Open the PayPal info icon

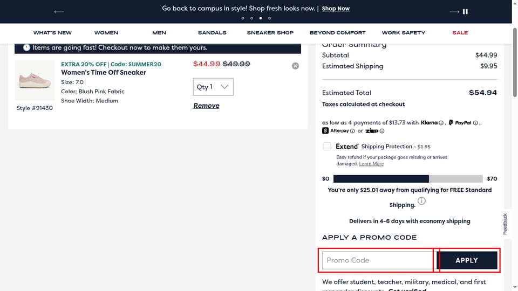pos(475,123)
